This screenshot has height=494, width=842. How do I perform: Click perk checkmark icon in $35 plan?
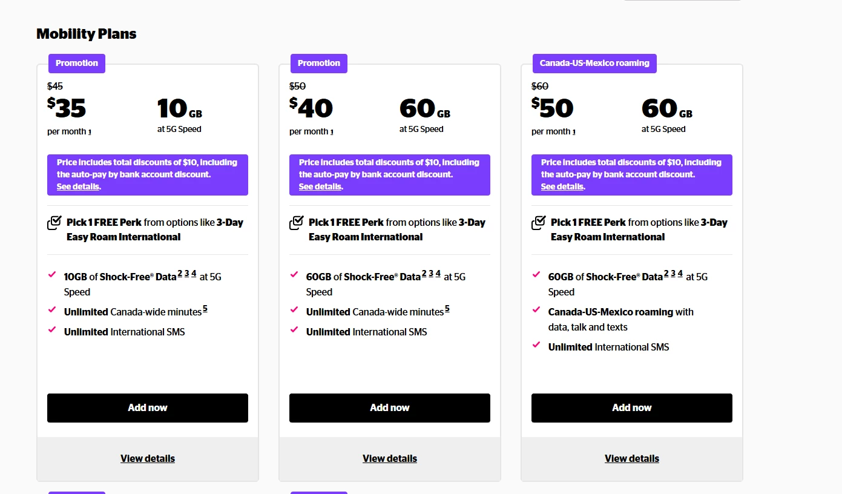pyautogui.click(x=54, y=223)
